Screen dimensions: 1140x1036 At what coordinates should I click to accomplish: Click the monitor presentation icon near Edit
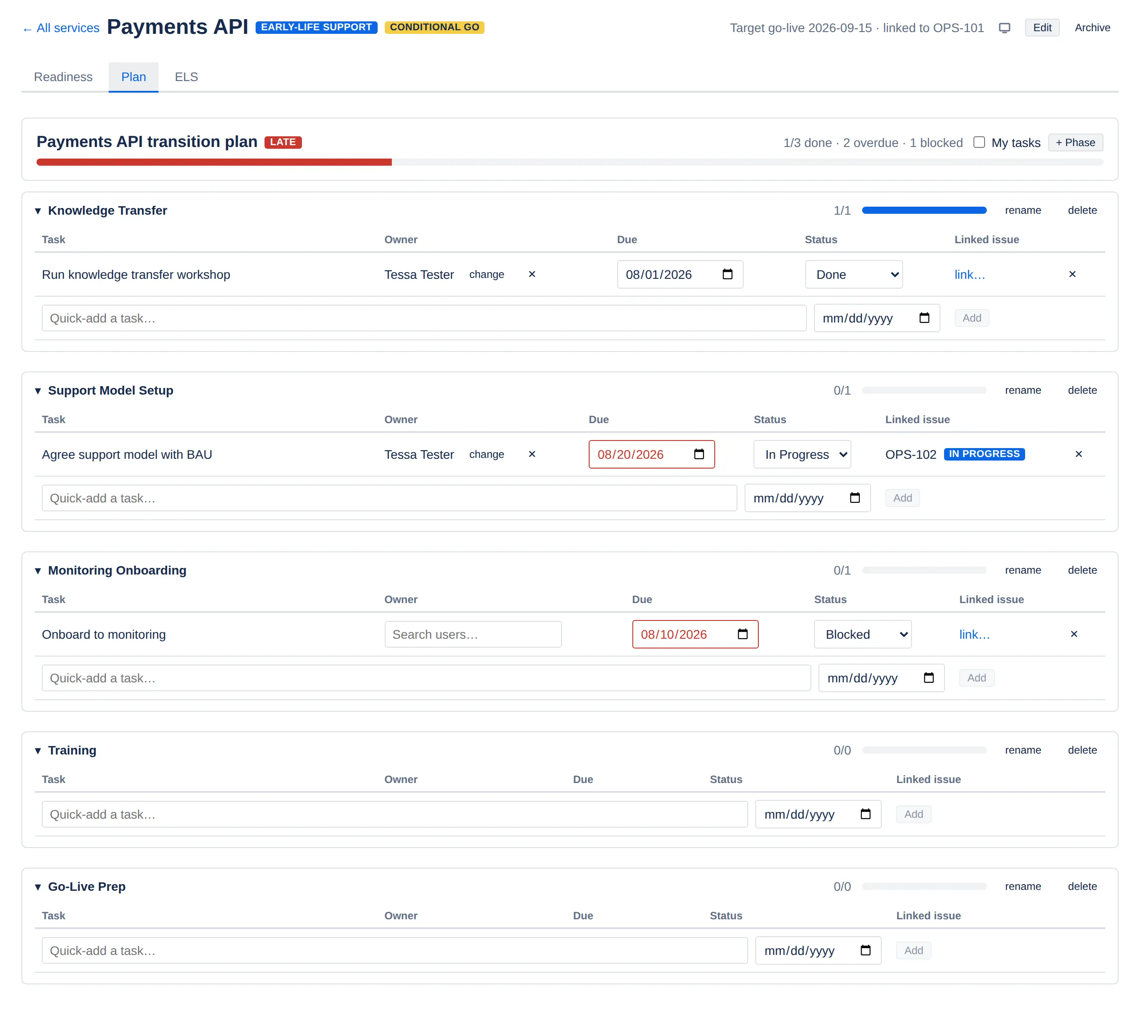1004,28
